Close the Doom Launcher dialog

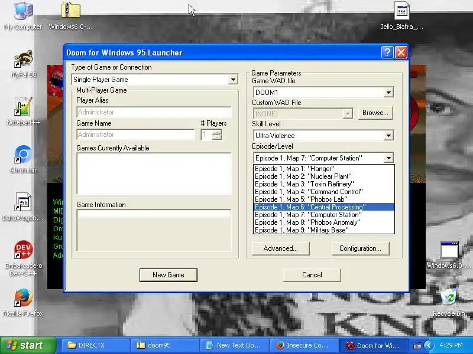point(401,53)
